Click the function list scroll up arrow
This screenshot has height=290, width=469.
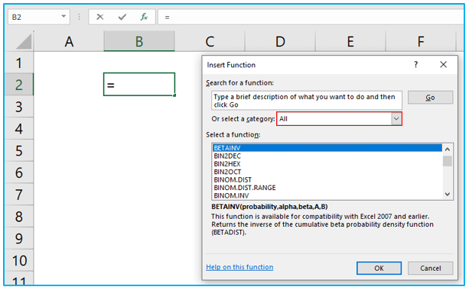pos(448,149)
